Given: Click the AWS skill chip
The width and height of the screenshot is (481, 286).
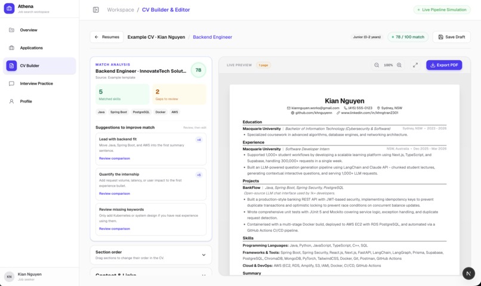Looking at the screenshot, I should (x=174, y=112).
